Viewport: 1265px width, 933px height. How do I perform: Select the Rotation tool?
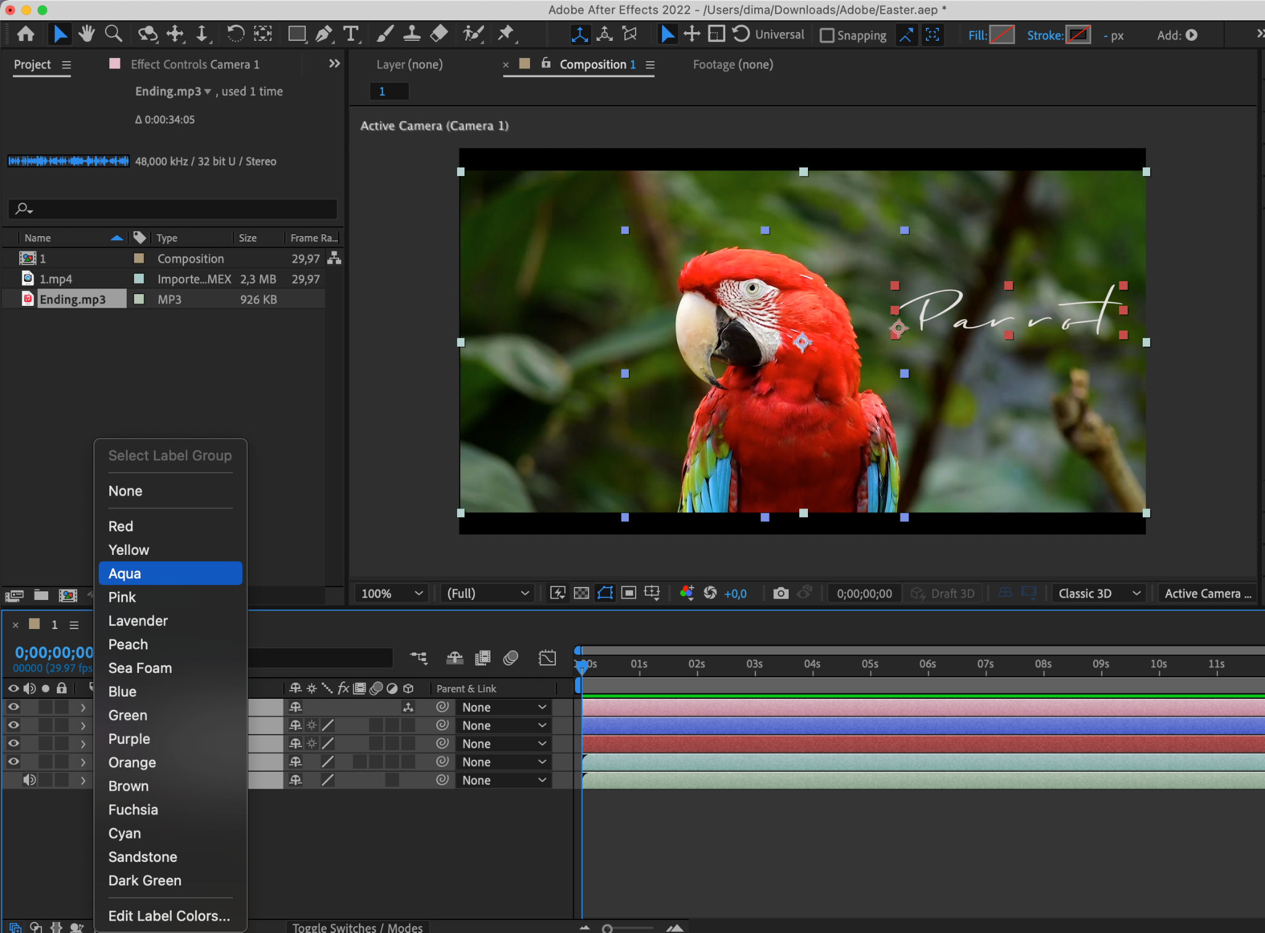click(235, 34)
